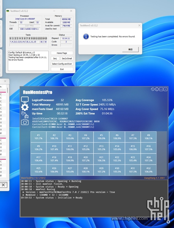Select memtest tile #25 at 102.6%

pos(39,170)
